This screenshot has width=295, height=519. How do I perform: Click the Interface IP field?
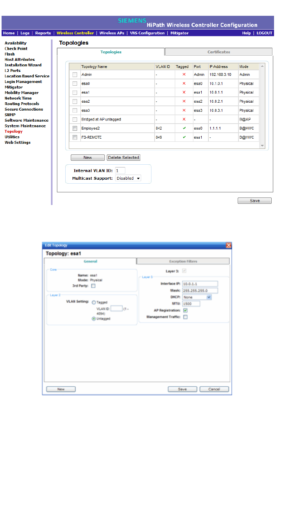[x=200, y=284]
